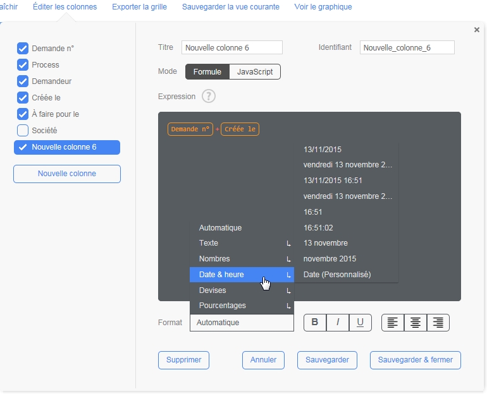The width and height of the screenshot is (487, 394).
Task: Choose the 'novembre 2015' date format
Action: (x=330, y=259)
